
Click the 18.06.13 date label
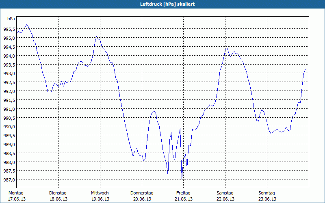pyautogui.click(x=58, y=199)
